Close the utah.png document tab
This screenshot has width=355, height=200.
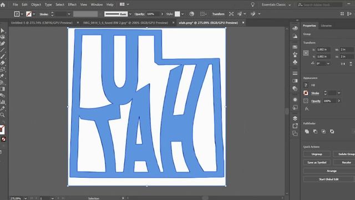tap(243, 23)
